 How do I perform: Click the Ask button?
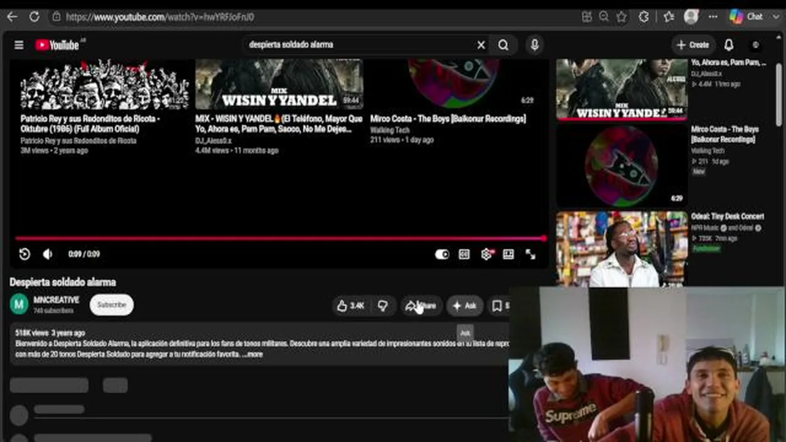coord(464,306)
